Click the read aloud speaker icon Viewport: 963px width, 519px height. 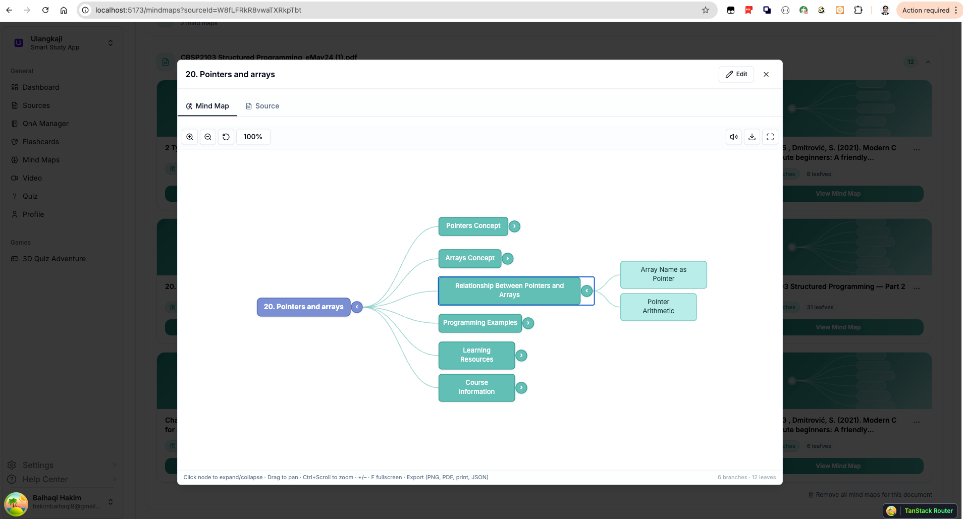click(734, 137)
